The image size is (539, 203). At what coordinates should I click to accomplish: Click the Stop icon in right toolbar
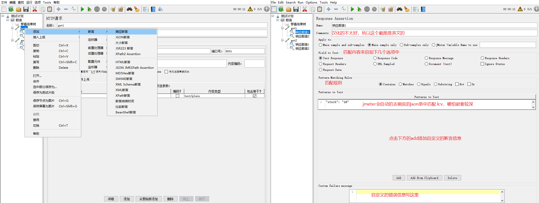[367, 9]
